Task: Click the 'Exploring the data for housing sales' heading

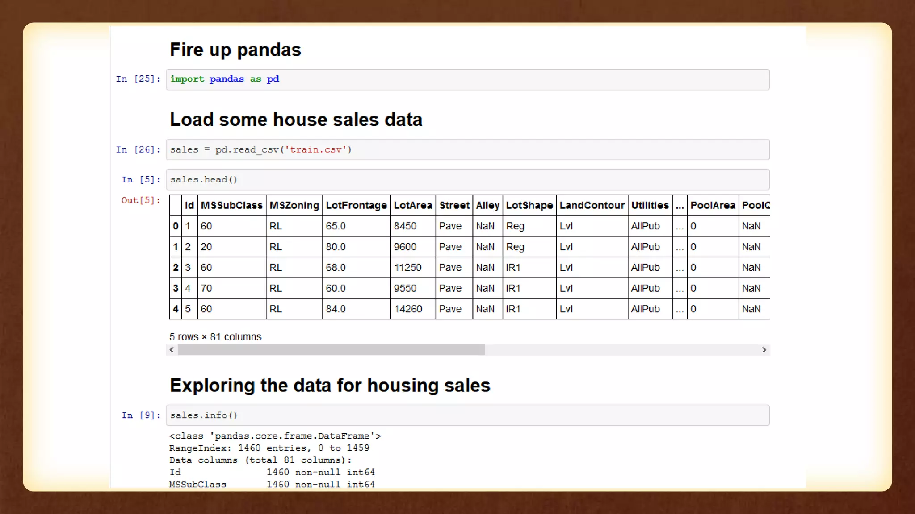Action: tap(330, 385)
